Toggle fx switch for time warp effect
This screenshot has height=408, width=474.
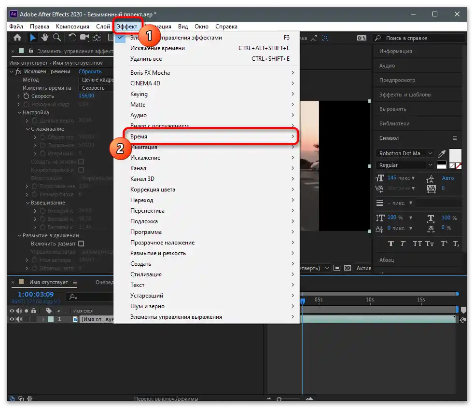click(18, 71)
